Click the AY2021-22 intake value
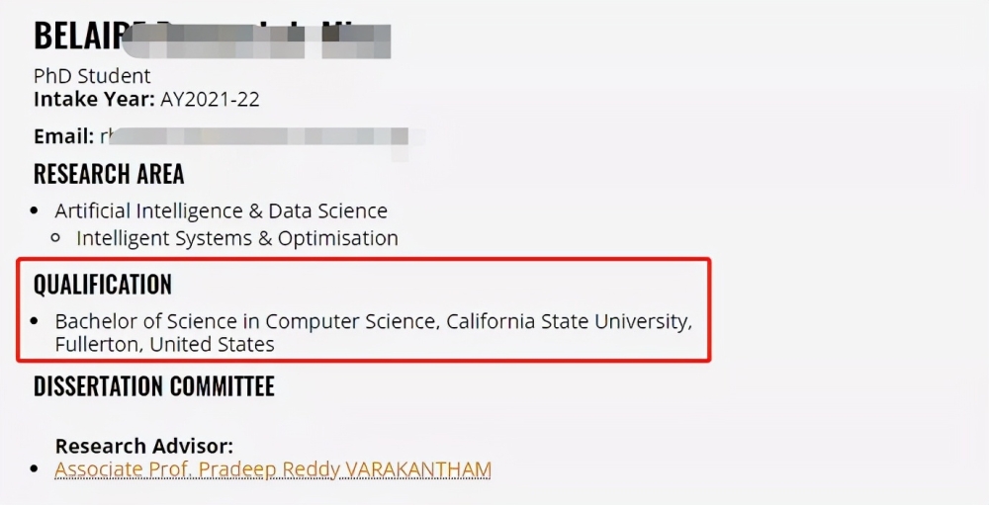The width and height of the screenshot is (989, 505). click(x=210, y=99)
